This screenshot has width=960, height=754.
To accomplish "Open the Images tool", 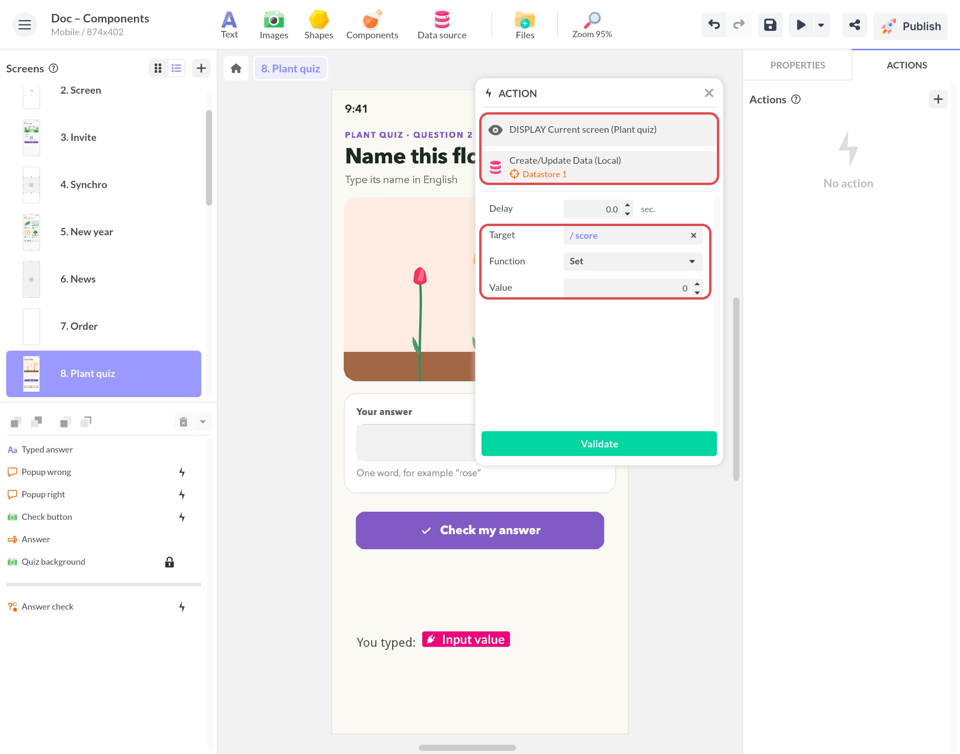I will pos(274,25).
